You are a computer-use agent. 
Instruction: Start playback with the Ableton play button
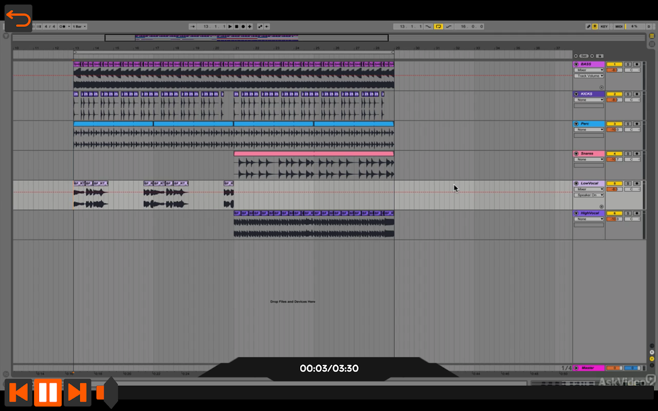pos(230,26)
